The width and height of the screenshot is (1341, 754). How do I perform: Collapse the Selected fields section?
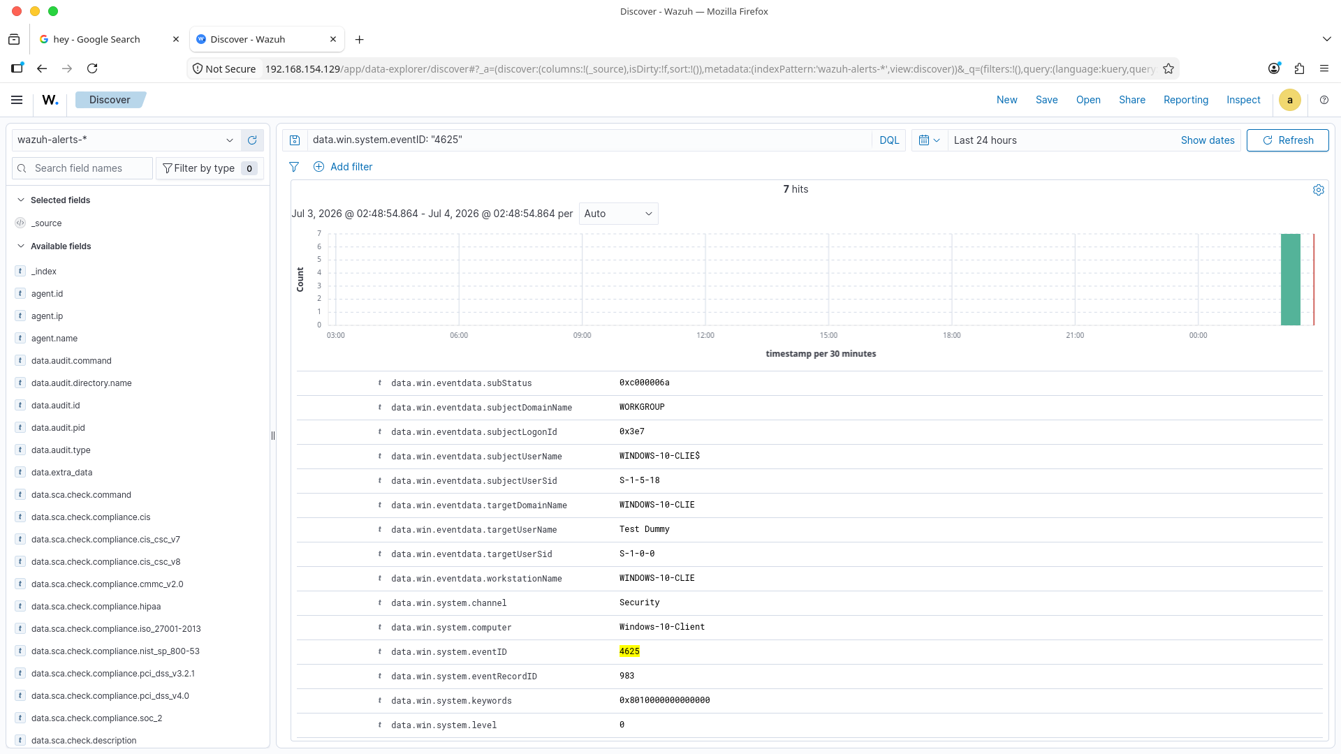tap(21, 200)
